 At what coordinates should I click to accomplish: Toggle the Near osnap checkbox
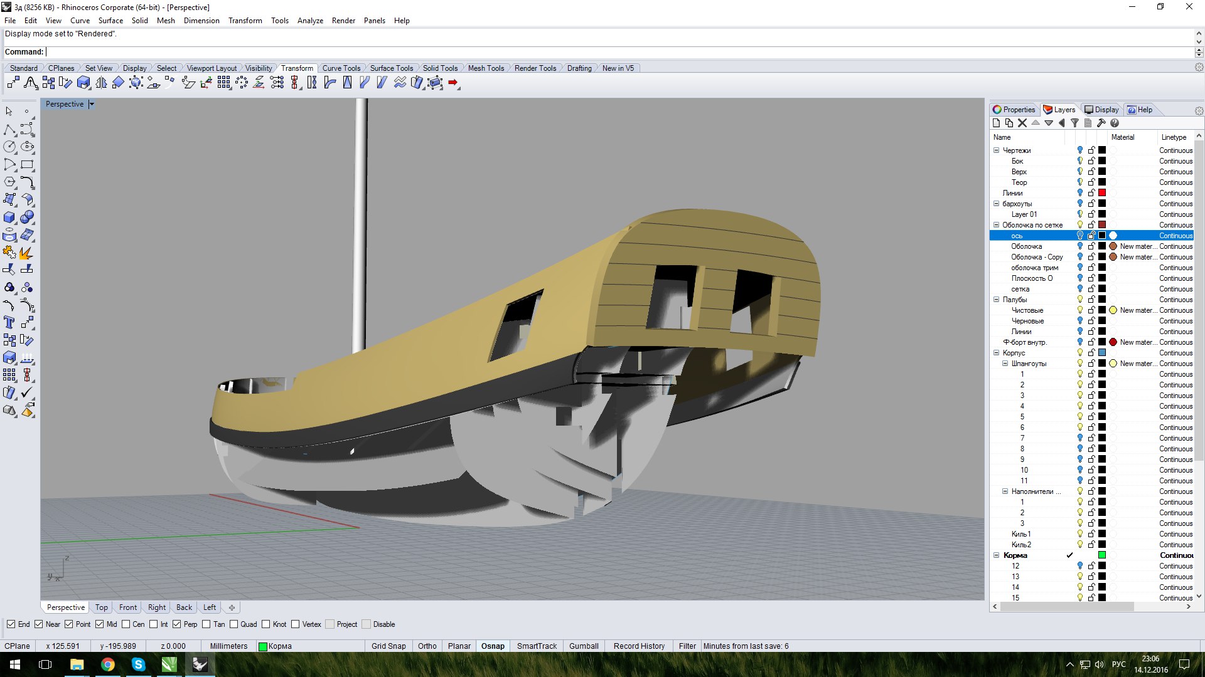[39, 624]
